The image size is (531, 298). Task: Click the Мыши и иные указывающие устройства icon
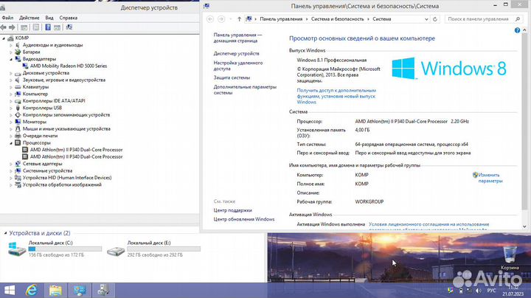click(x=18, y=128)
